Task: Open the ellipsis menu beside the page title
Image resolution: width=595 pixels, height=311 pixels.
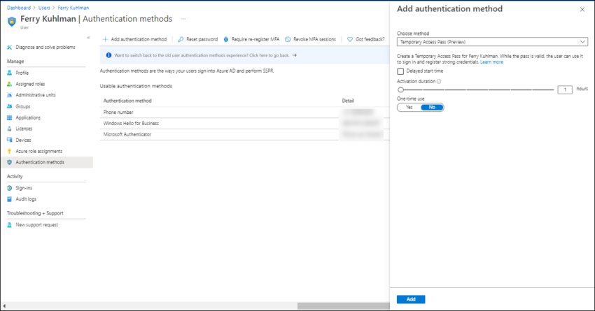Action: point(183,19)
